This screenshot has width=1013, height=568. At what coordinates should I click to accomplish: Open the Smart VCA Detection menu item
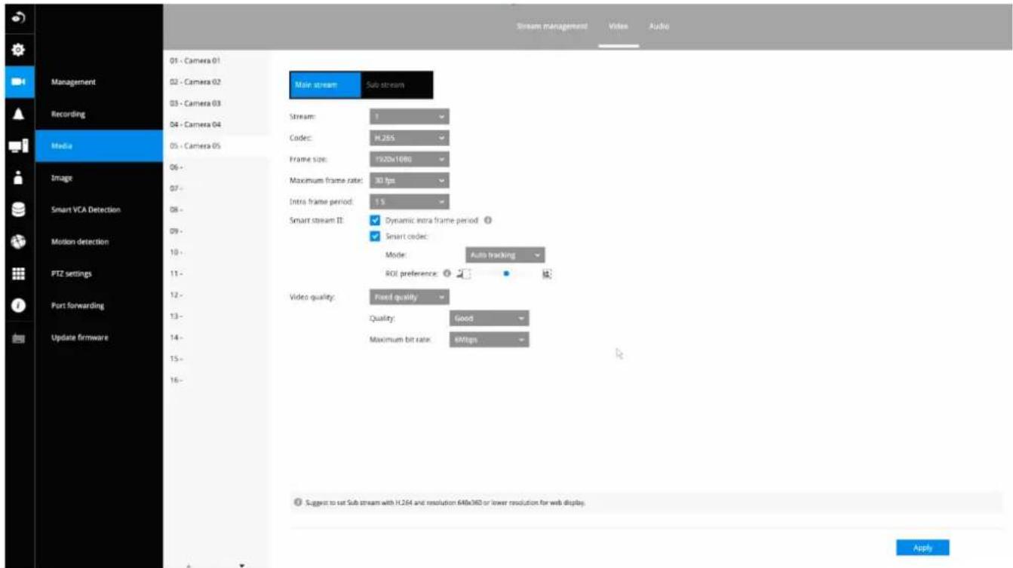point(99,210)
